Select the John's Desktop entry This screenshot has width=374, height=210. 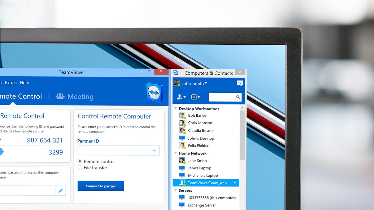tap(201, 138)
